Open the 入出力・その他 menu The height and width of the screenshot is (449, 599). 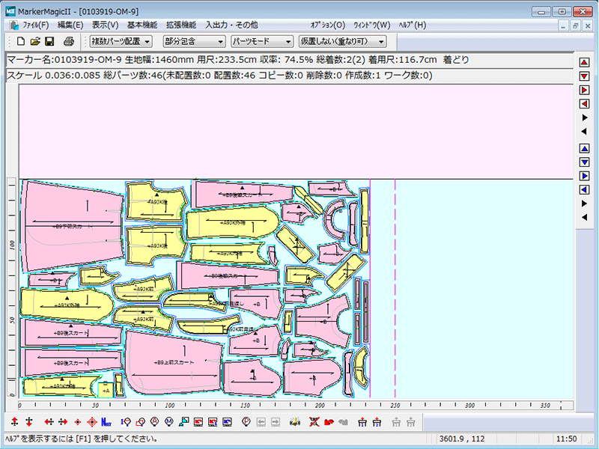coord(231,25)
